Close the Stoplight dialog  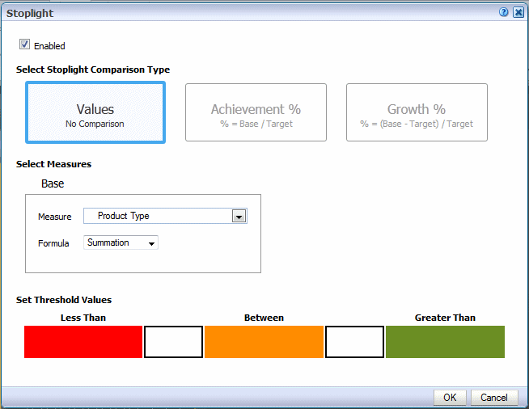[x=518, y=12]
